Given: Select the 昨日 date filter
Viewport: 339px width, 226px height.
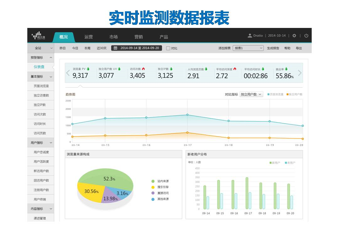Looking at the screenshot, I should click(x=62, y=48).
